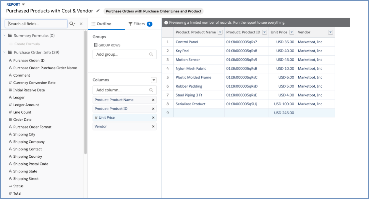Remove the Vendor column

pyautogui.click(x=153, y=126)
